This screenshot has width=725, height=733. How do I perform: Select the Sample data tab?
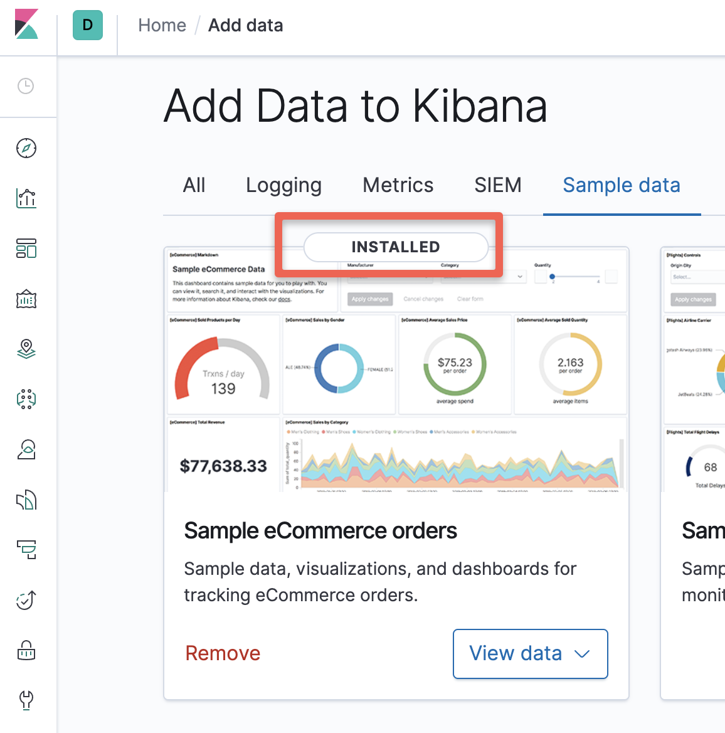point(622,185)
